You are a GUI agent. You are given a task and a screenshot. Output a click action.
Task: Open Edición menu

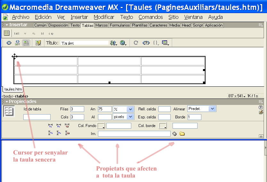coord(43,17)
